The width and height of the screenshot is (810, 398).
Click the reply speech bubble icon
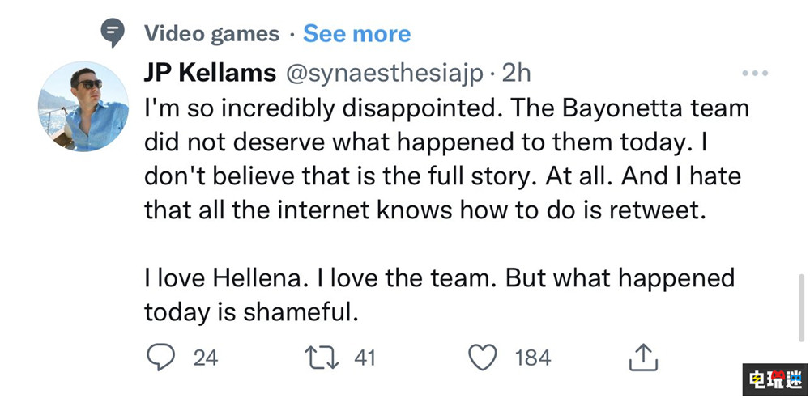point(159,357)
